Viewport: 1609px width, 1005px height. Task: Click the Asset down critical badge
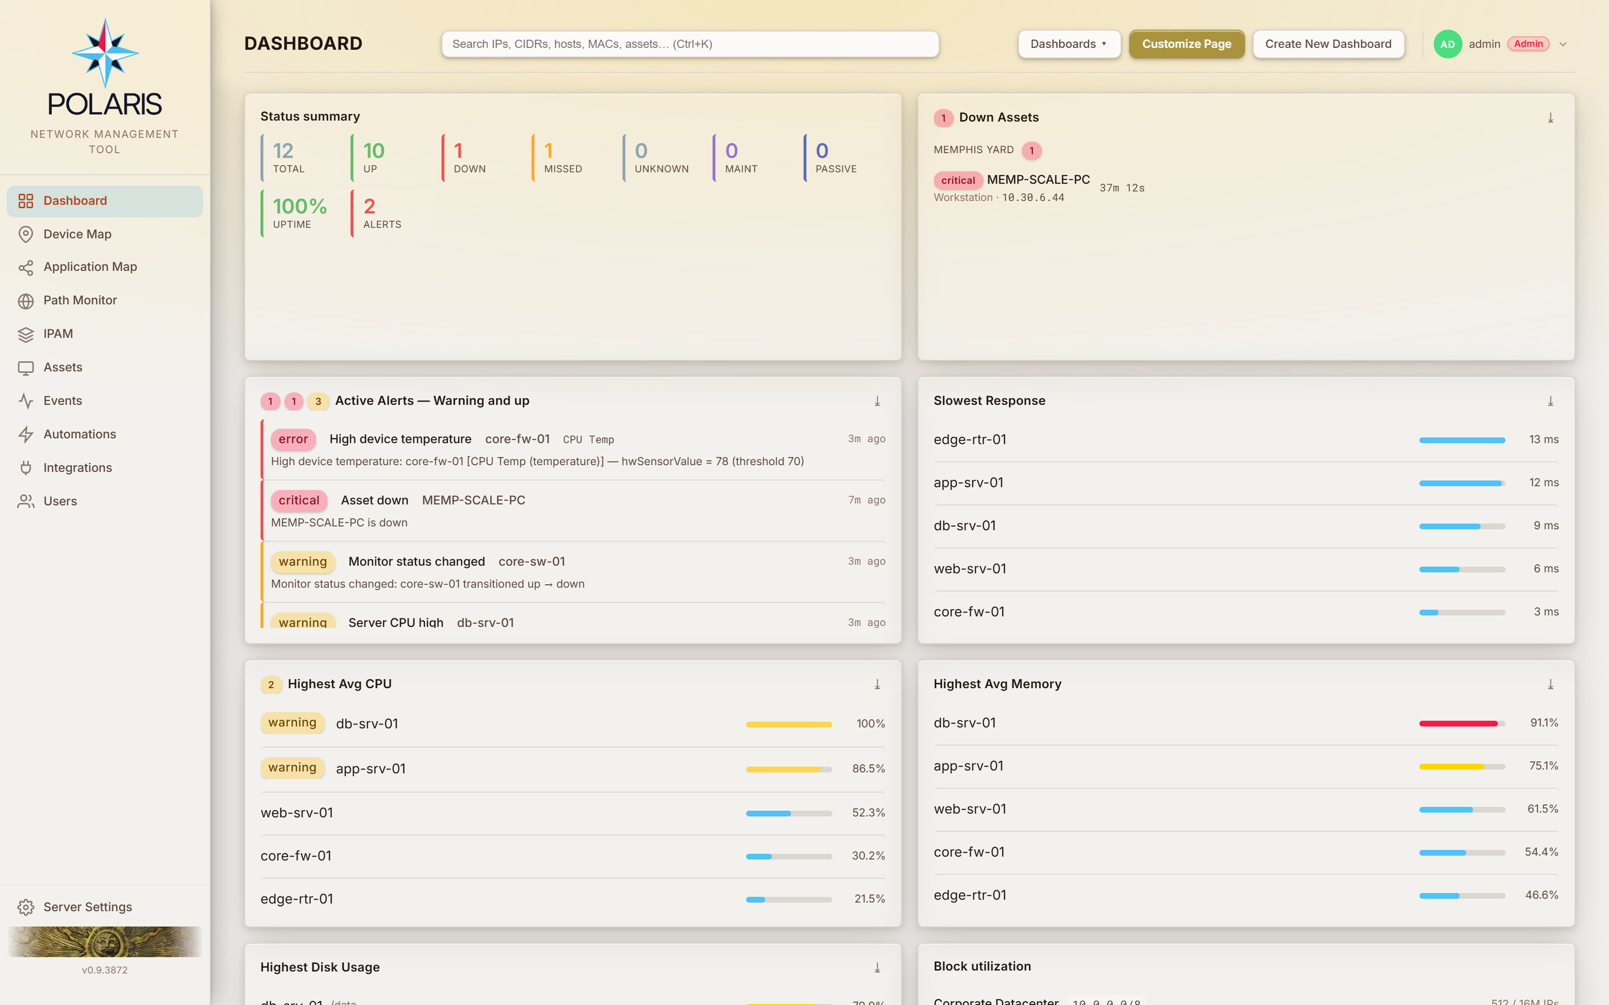tap(298, 501)
